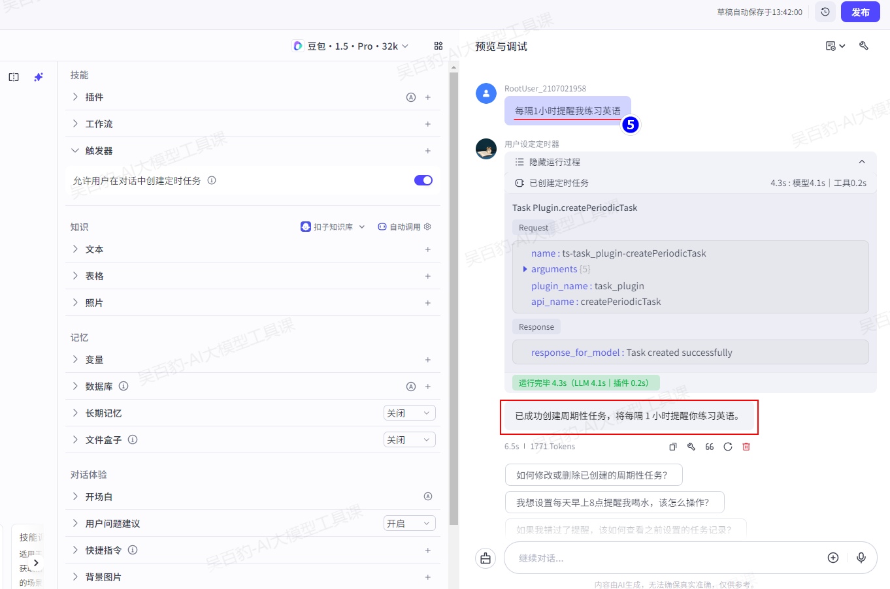Disable 允许用户在对话中创建定时任务 switch
Image resolution: width=890 pixels, height=589 pixels.
click(x=423, y=180)
